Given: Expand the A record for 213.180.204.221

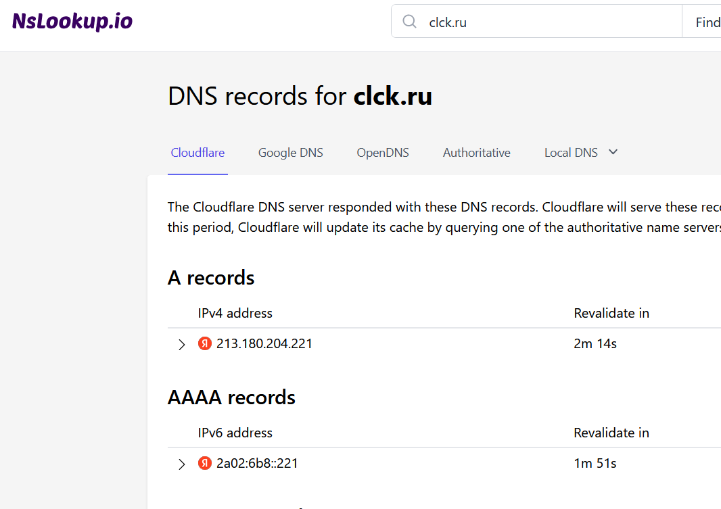Looking at the screenshot, I should (x=181, y=344).
